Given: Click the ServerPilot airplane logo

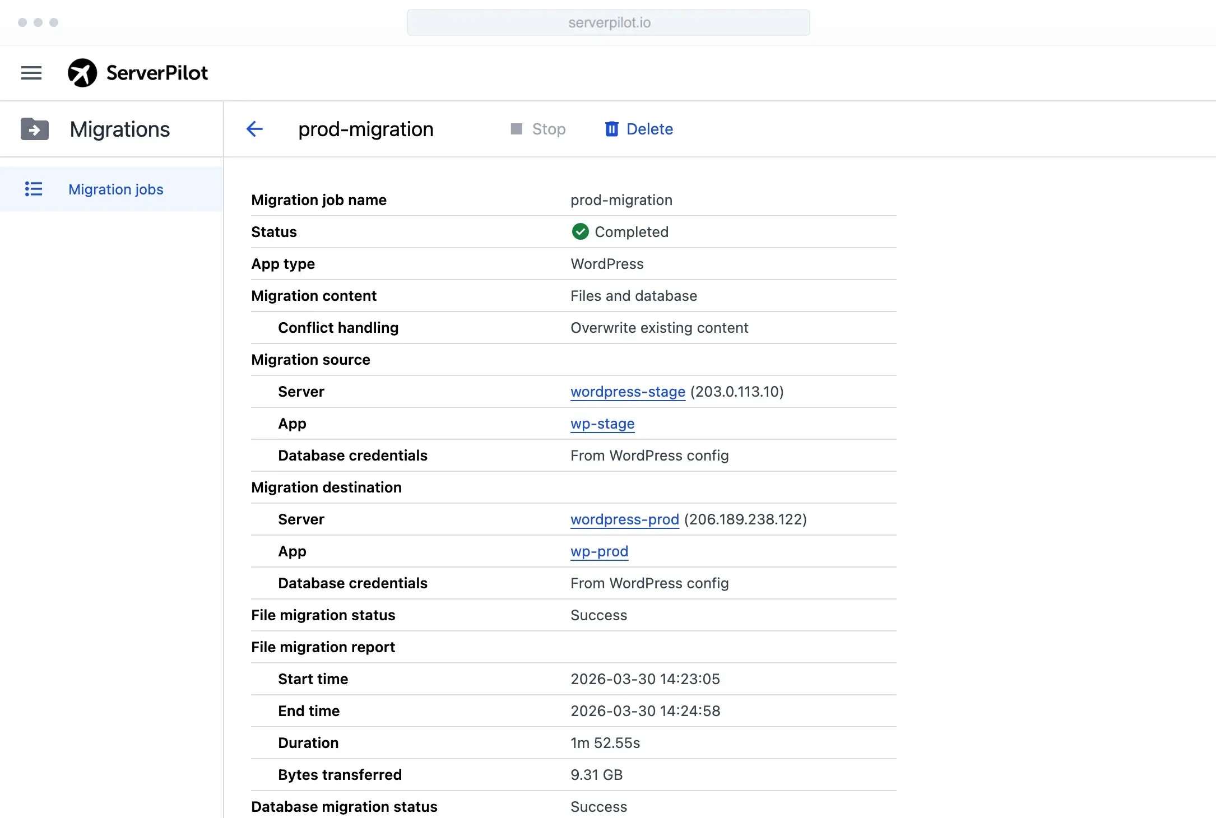Looking at the screenshot, I should [82, 73].
